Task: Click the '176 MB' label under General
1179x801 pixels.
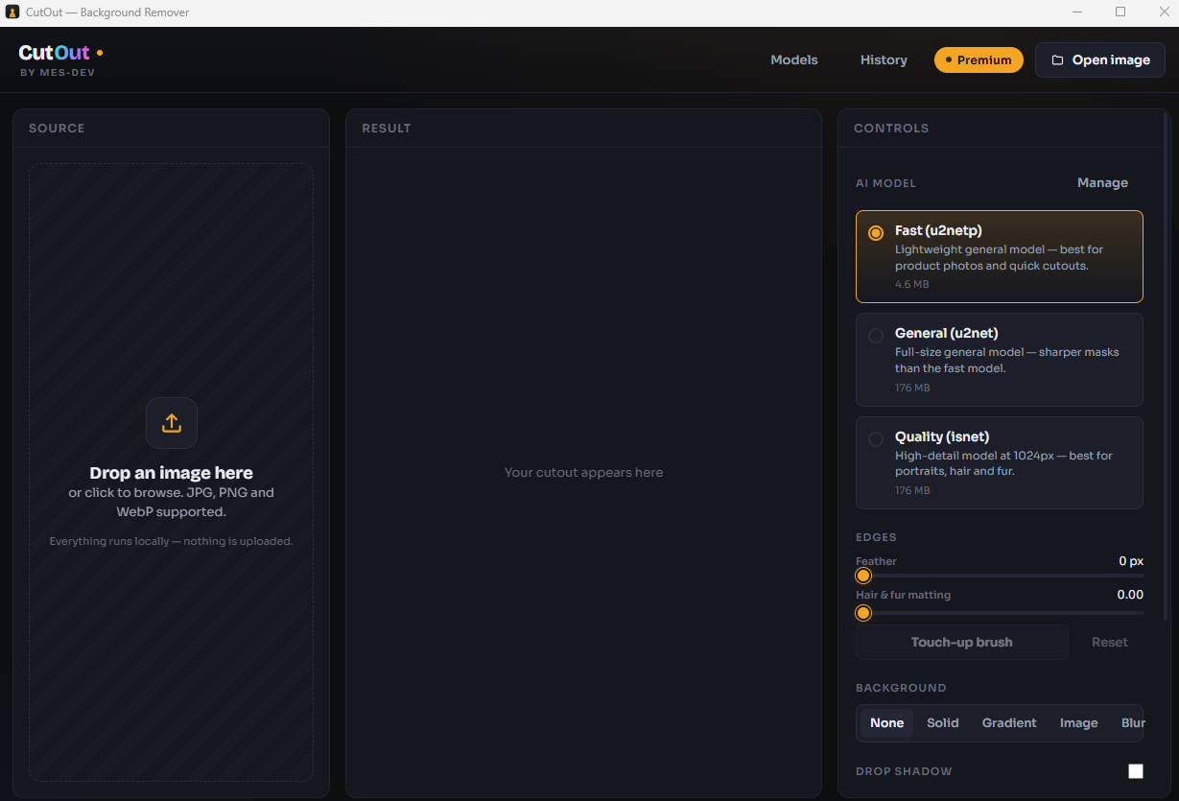Action: (912, 388)
